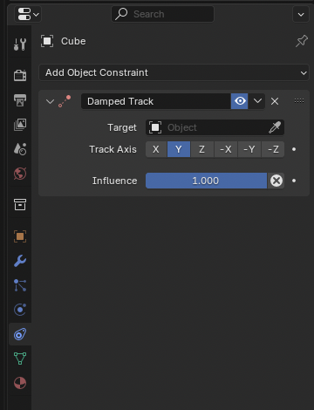The image size is (314, 410).
Task: Set Track Axis to -Y
Action: pyautogui.click(x=249, y=149)
